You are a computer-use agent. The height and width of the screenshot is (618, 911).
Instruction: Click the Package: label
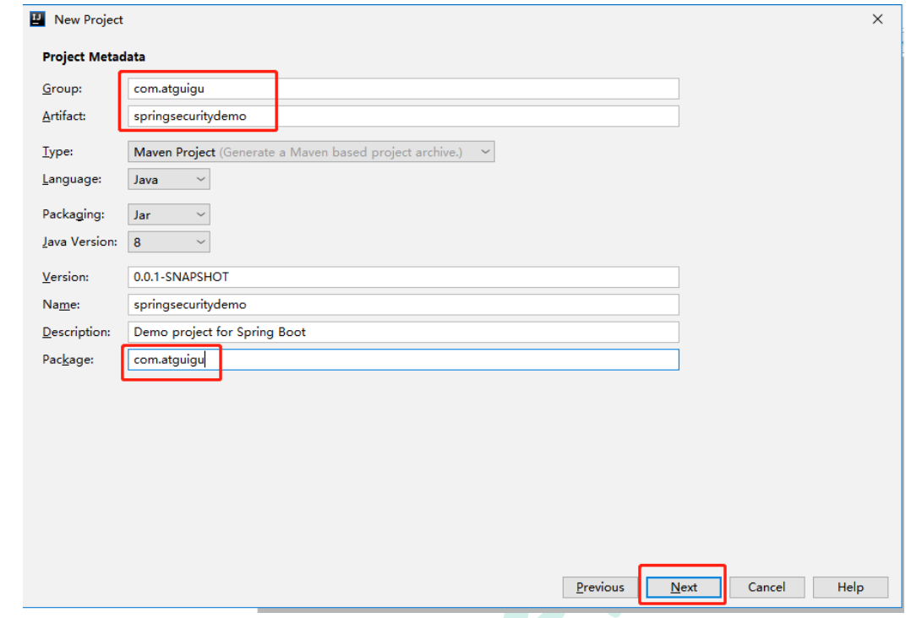click(x=68, y=360)
